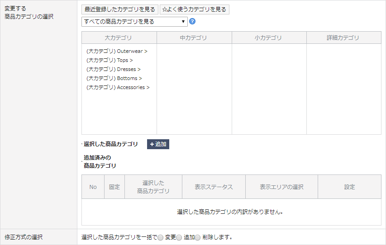The height and width of the screenshot is (245, 386).
Task: Click the 表示ステータス table header
Action: click(x=214, y=187)
